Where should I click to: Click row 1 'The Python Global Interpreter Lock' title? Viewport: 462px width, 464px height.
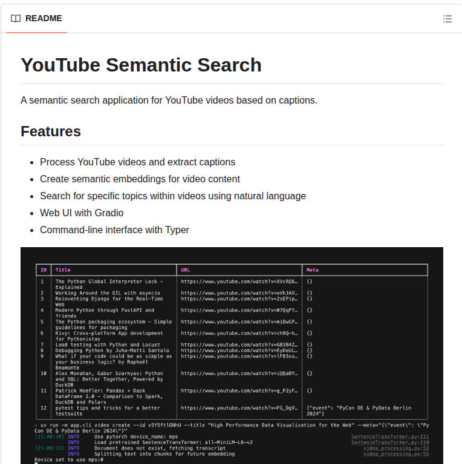coord(109,284)
